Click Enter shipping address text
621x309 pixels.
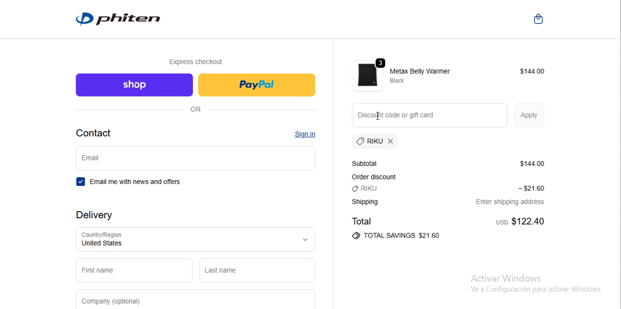pyautogui.click(x=510, y=202)
